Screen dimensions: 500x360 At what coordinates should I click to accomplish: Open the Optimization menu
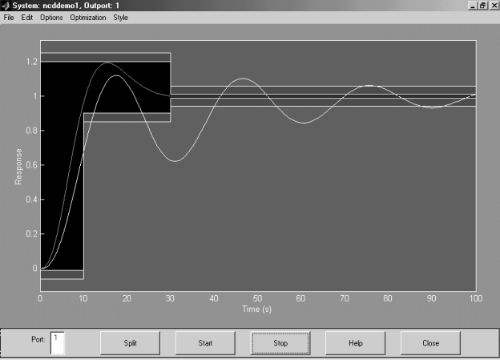[x=88, y=18]
